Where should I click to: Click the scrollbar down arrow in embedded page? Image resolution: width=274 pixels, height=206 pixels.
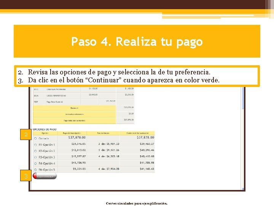(x=243, y=189)
